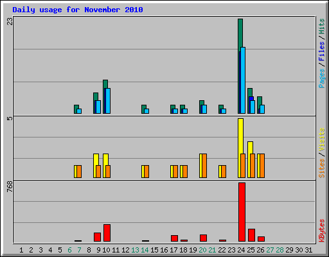
Task: Click green weekend day label "20"
Action: [202, 250]
